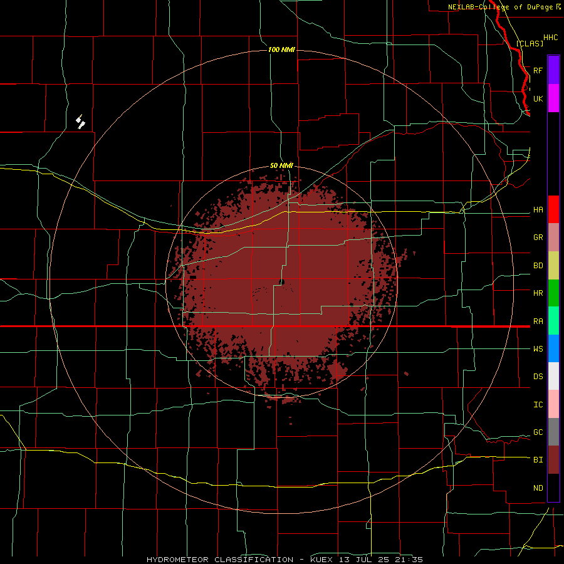
Task: Click the ND black legend color block
Action: [x=553, y=488]
